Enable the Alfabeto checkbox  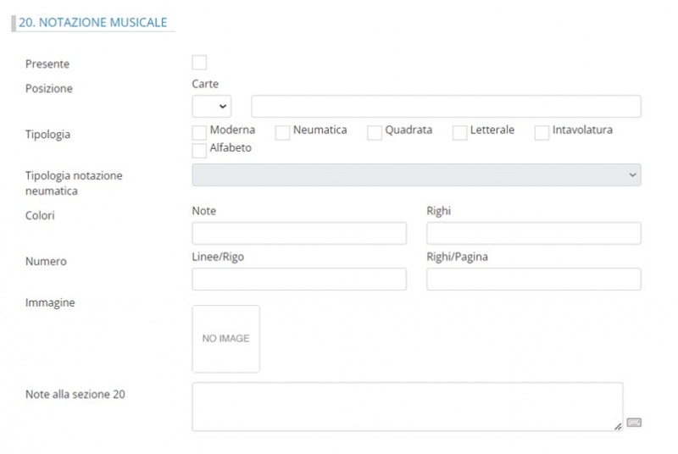coord(199,150)
